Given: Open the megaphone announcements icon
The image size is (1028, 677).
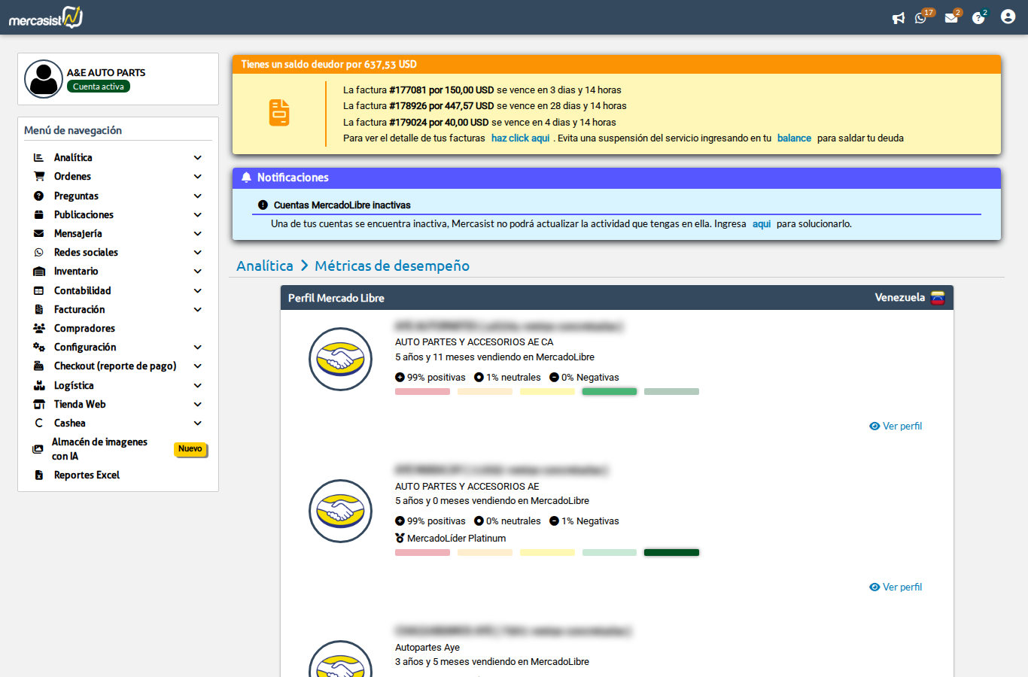Looking at the screenshot, I should (x=898, y=18).
